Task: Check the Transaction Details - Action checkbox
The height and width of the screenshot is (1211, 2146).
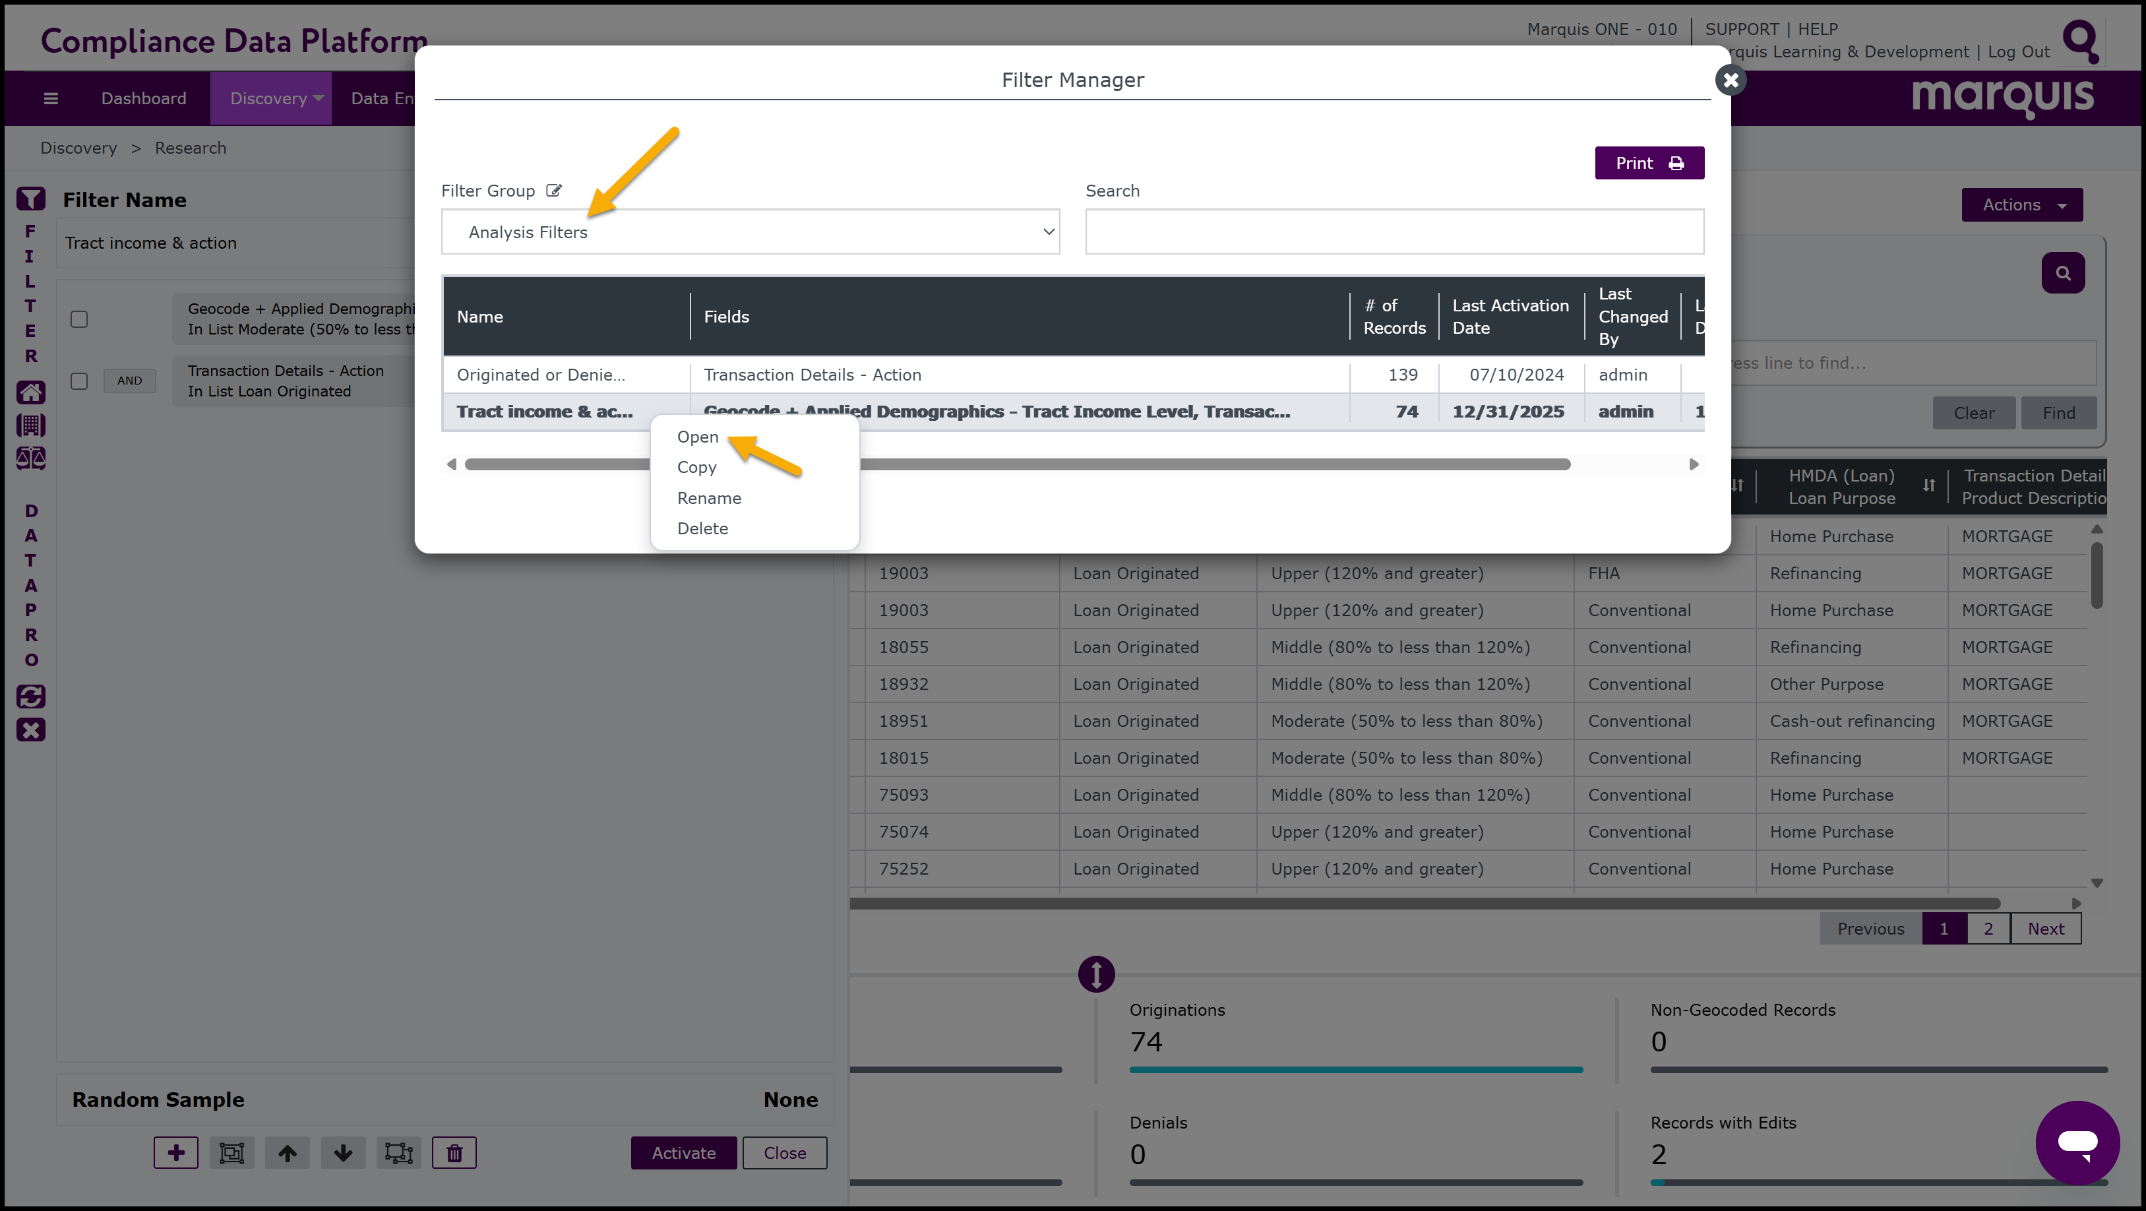Action: coord(79,381)
